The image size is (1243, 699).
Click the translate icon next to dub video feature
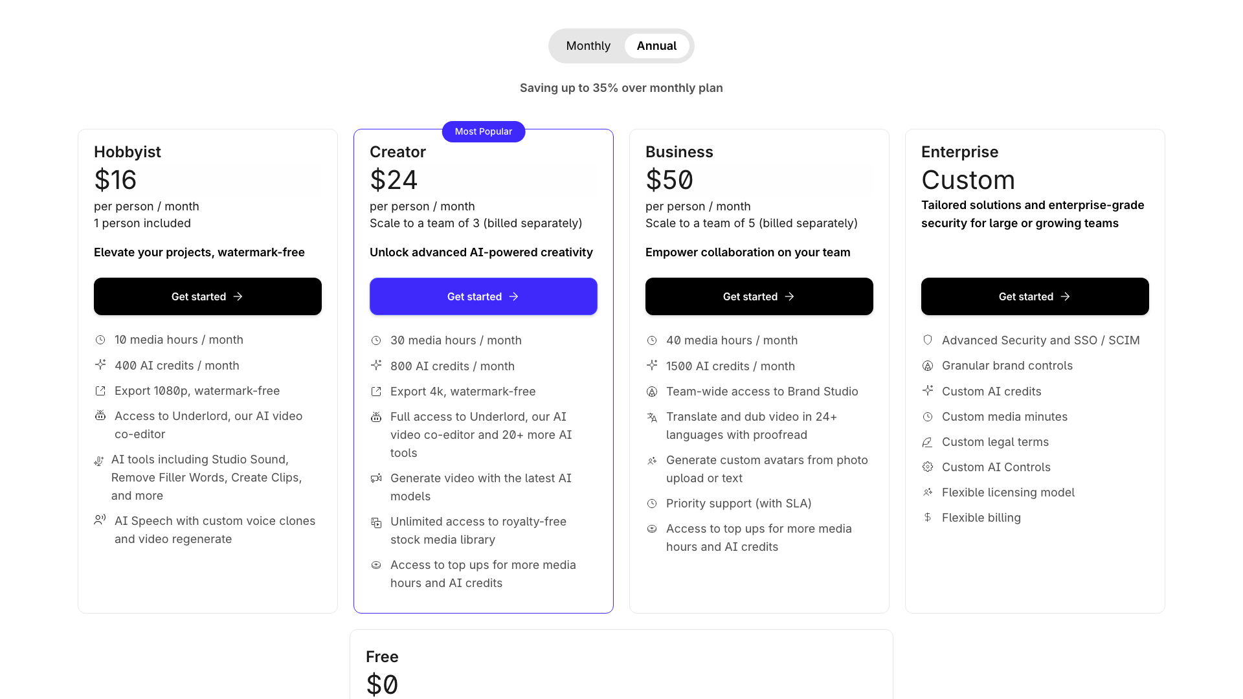(x=652, y=417)
